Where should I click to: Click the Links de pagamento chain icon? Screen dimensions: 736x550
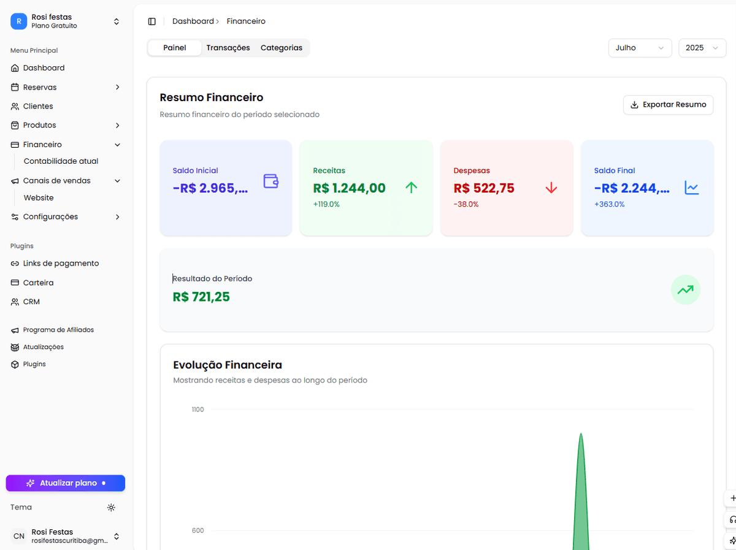tap(13, 263)
